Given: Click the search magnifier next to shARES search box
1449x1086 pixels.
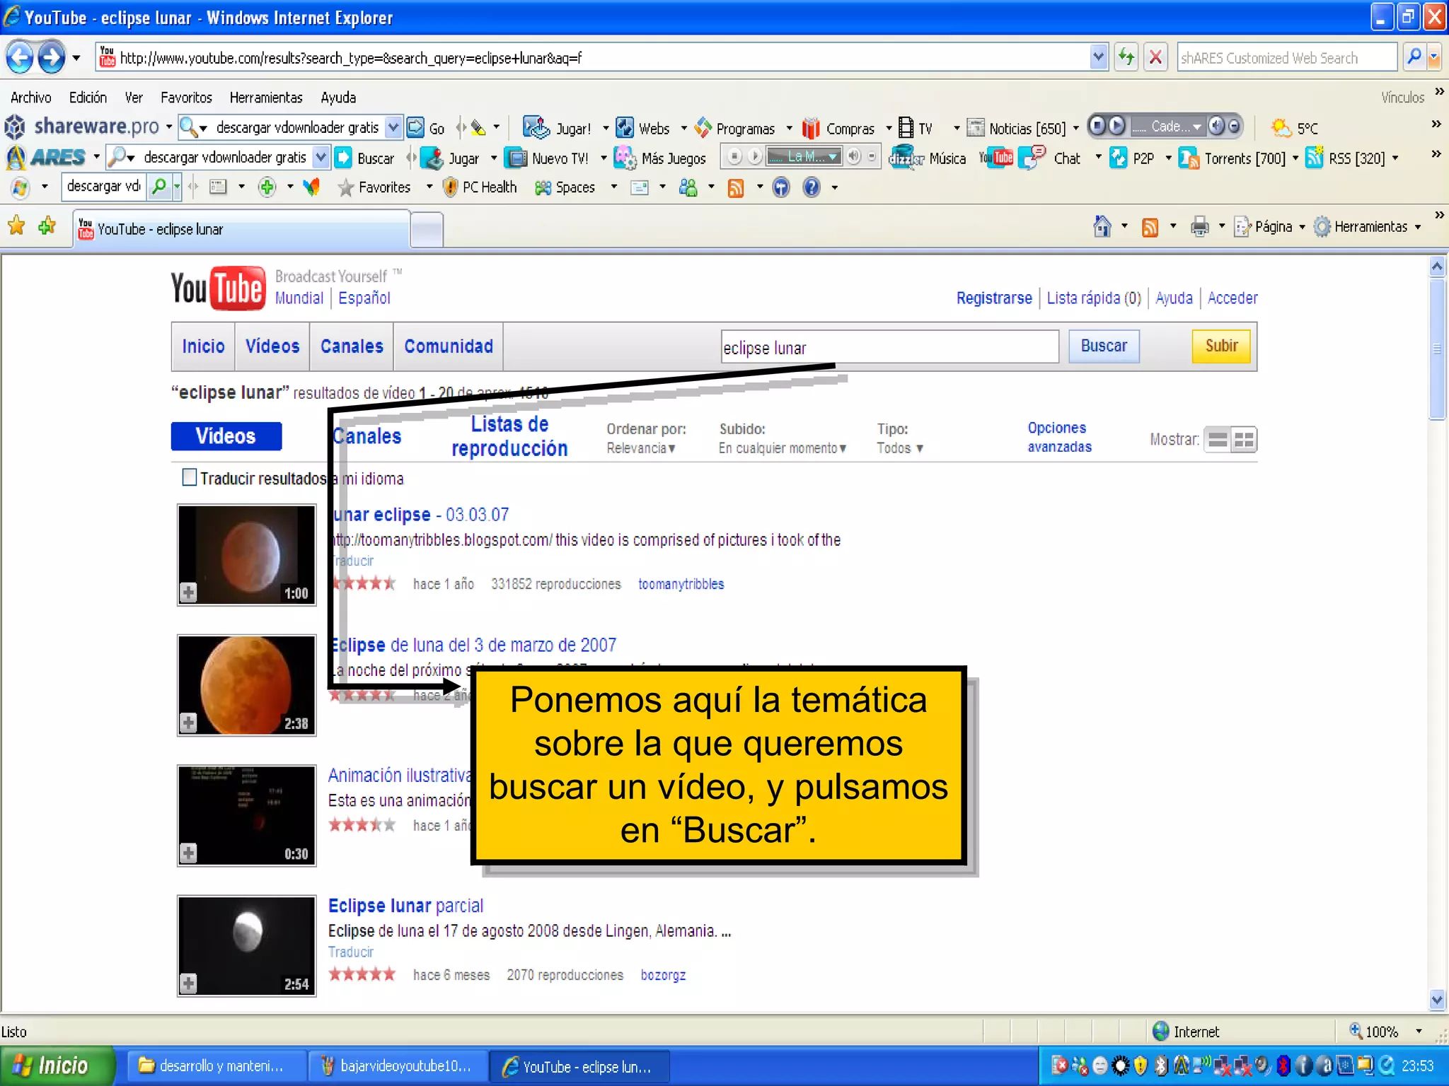Looking at the screenshot, I should [1414, 57].
